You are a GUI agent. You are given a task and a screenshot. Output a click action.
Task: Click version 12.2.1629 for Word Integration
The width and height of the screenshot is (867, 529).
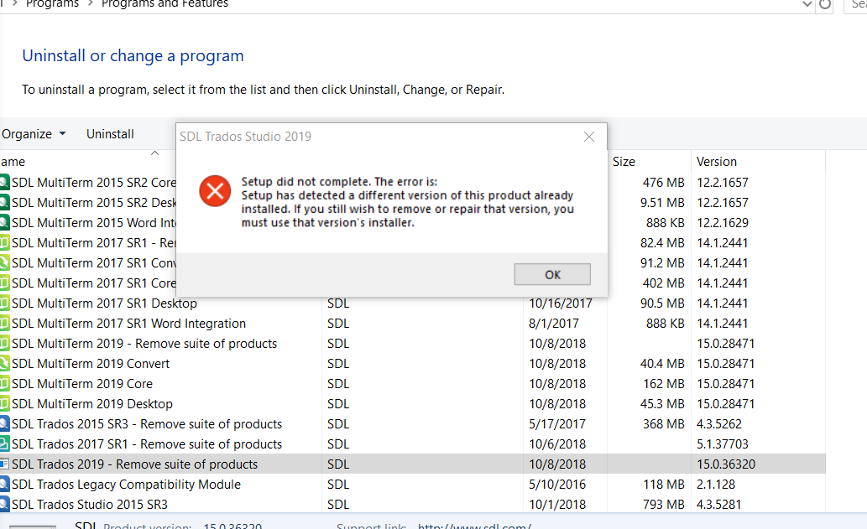[x=722, y=222]
